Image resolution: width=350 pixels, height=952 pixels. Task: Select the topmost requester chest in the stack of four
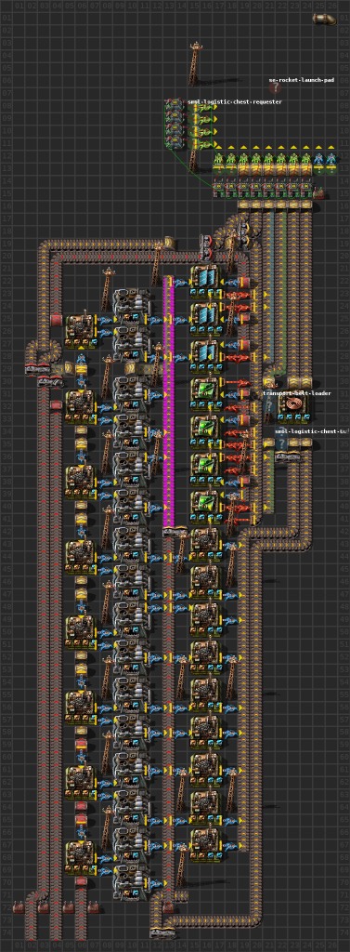click(174, 106)
